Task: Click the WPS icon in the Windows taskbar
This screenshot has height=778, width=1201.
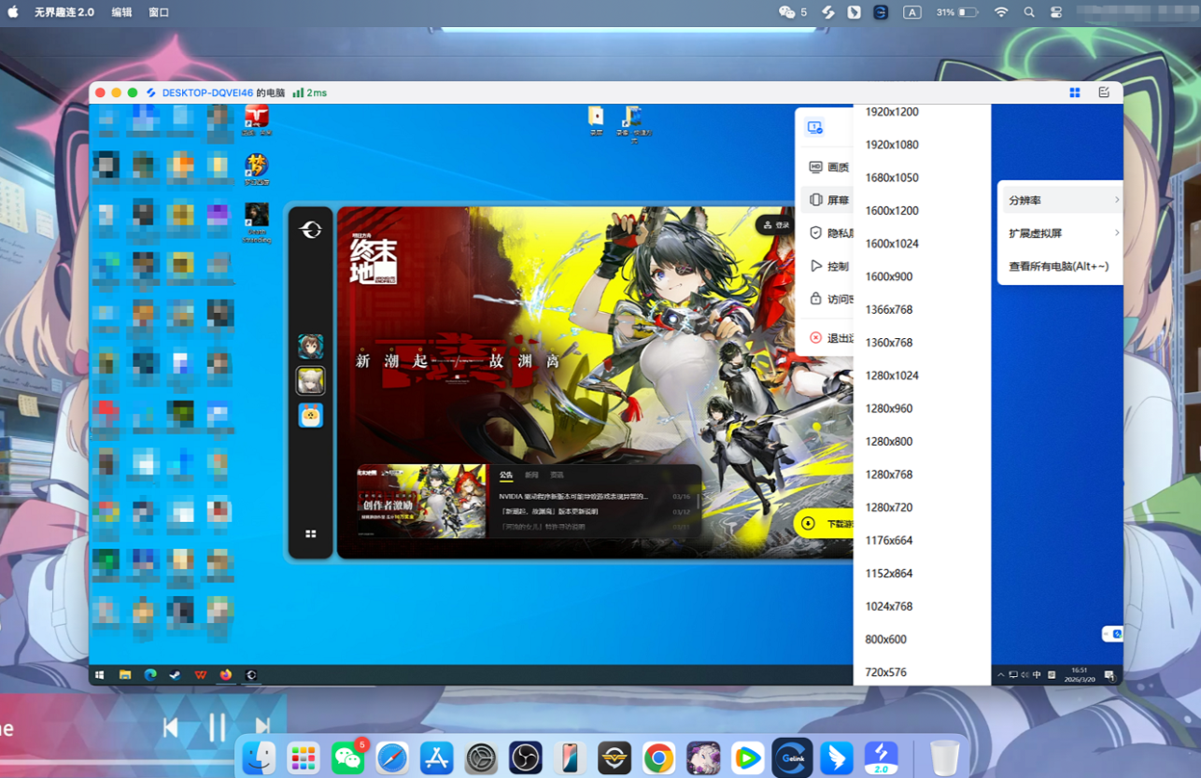Action: [200, 674]
